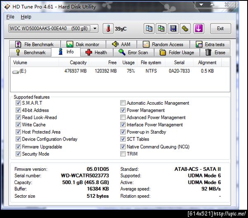Click the Usage column header
The height and width of the screenshot is (218, 248).
pyautogui.click(x=128, y=62)
